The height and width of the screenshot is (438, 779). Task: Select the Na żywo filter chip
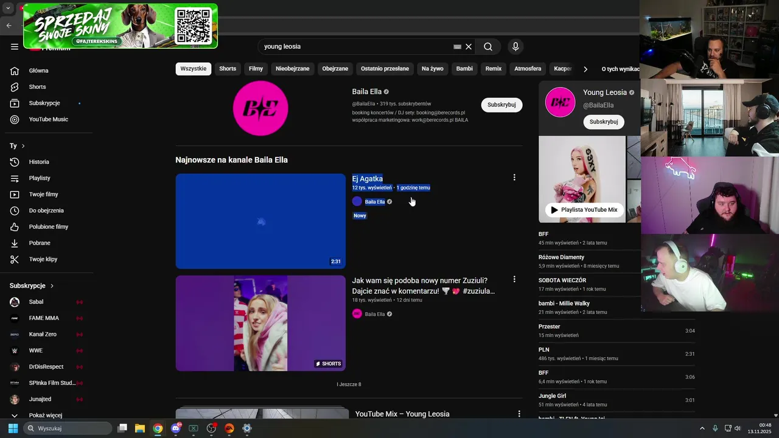433,69
